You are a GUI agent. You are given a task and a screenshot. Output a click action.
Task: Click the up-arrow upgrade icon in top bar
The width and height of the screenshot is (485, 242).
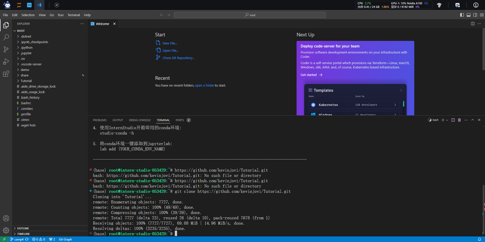[x=439, y=5]
